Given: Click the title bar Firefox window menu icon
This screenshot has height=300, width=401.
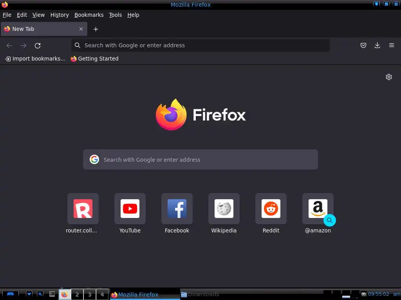Looking at the screenshot, I should 5,5.
